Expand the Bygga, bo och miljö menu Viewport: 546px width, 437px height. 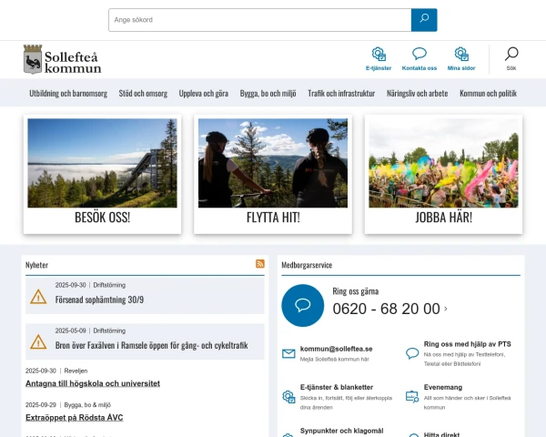268,94
